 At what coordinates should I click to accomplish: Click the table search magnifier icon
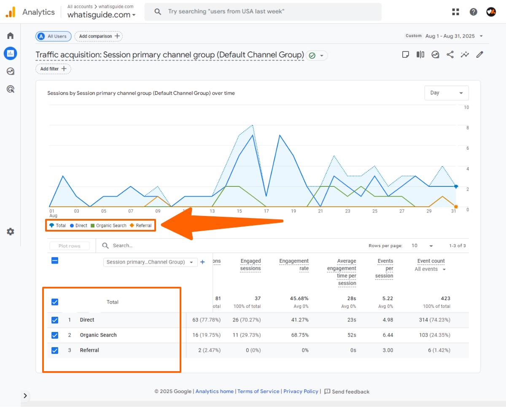[105, 245]
